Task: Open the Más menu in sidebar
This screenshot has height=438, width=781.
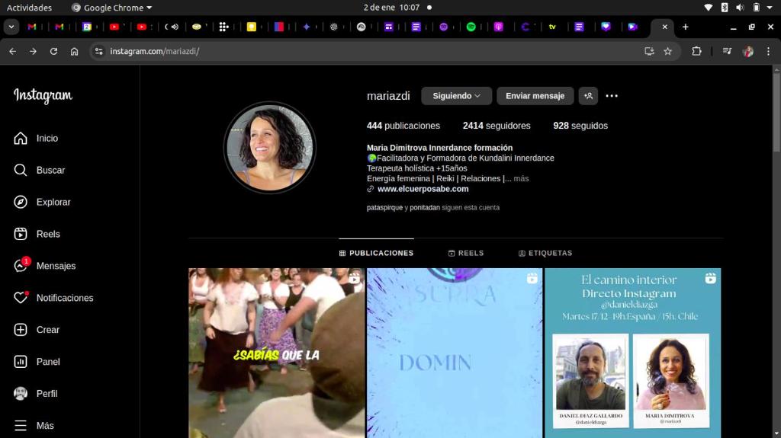Action: click(21, 425)
